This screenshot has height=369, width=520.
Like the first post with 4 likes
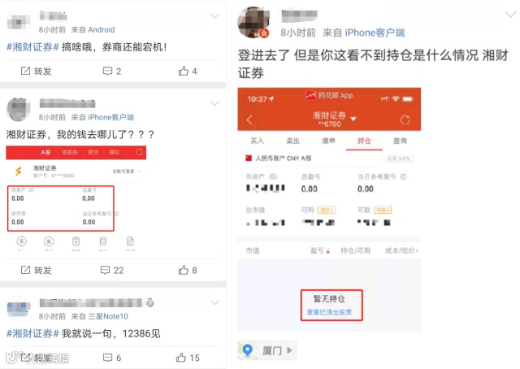[x=188, y=71]
